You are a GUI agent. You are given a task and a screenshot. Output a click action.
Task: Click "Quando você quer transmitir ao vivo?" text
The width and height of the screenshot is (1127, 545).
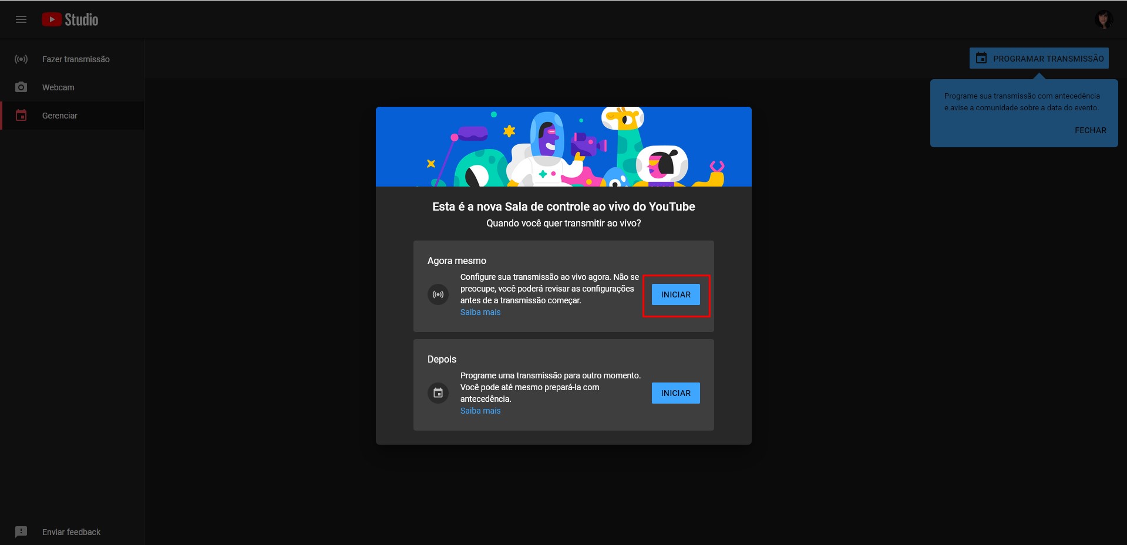(564, 223)
